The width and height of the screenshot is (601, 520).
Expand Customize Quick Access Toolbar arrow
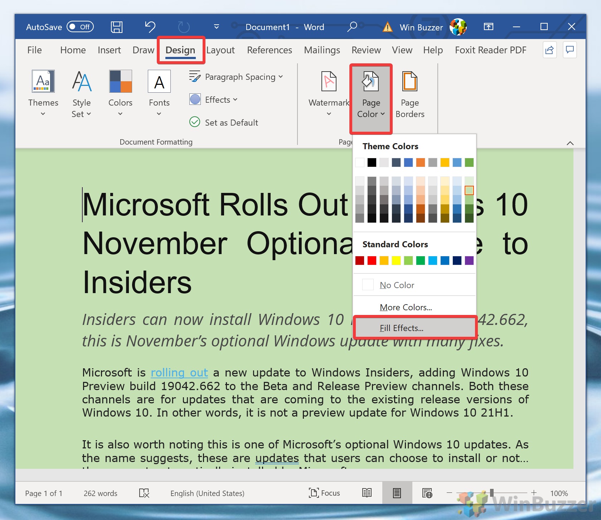tap(216, 27)
